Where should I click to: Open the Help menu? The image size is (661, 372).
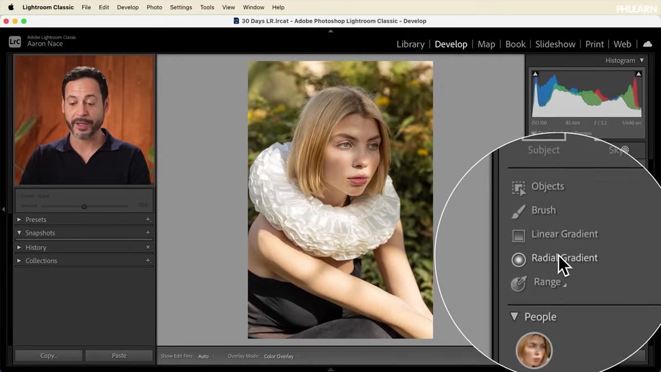tap(279, 7)
